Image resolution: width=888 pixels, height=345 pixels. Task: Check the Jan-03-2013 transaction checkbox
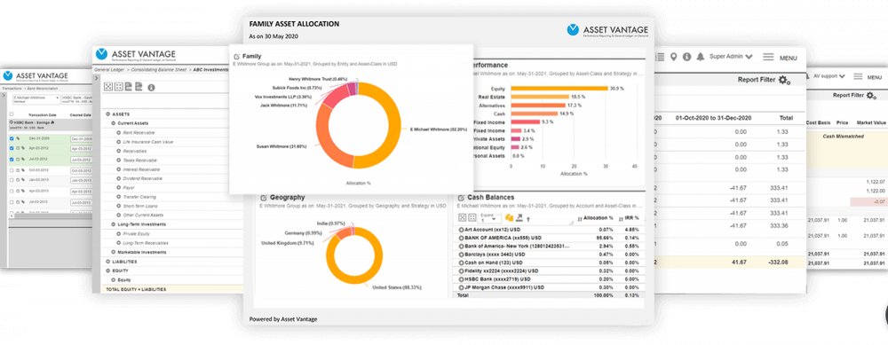[12, 180]
